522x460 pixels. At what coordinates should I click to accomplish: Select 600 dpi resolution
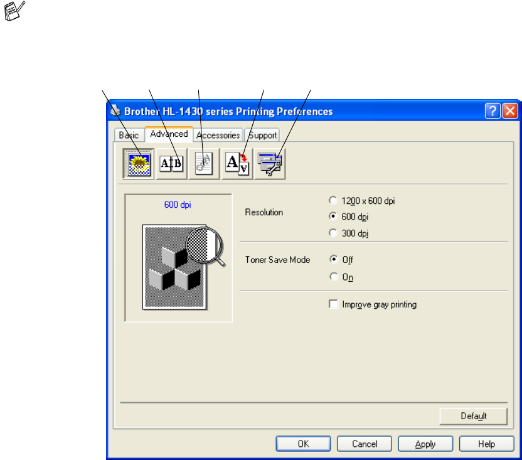click(349, 217)
